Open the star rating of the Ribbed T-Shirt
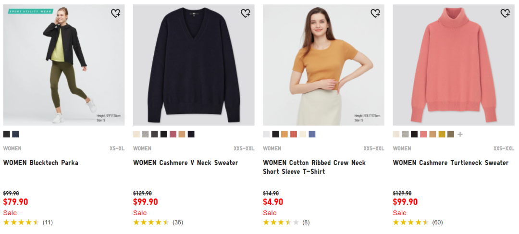The image size is (519, 234). (281, 222)
